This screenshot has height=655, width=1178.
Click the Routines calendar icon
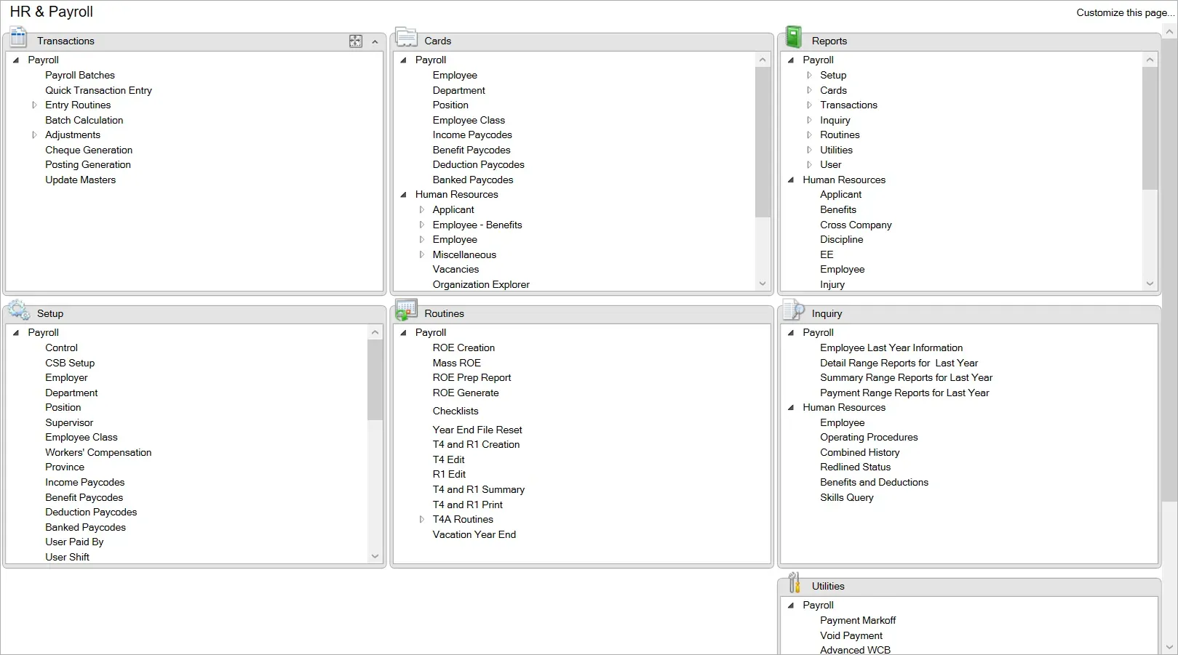pyautogui.click(x=406, y=310)
